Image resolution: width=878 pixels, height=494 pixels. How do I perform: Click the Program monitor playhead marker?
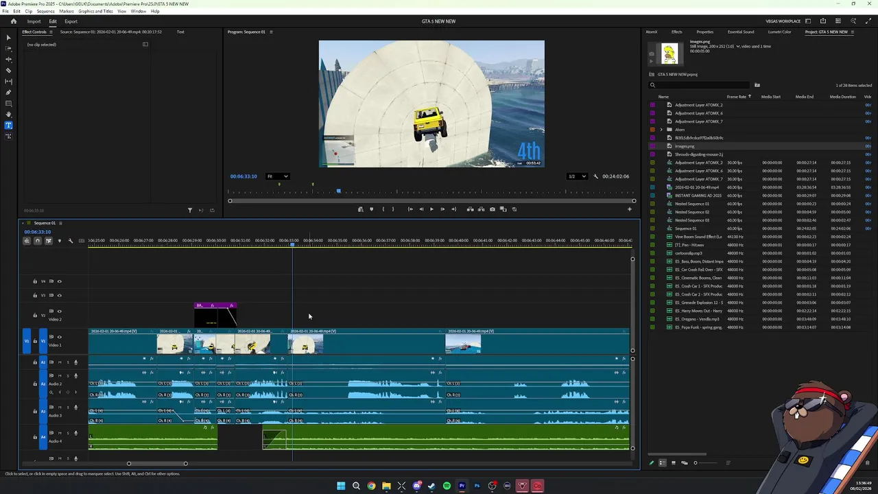[338, 191]
